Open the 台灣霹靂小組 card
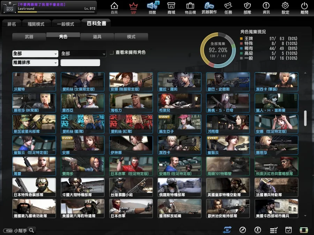 (131, 187)
